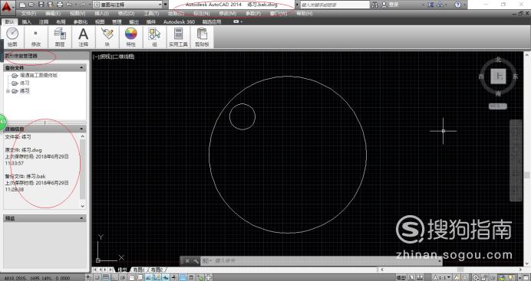Switch to the 参数化 ribbon tab
Screen dimensions: 531x281
tap(81, 21)
